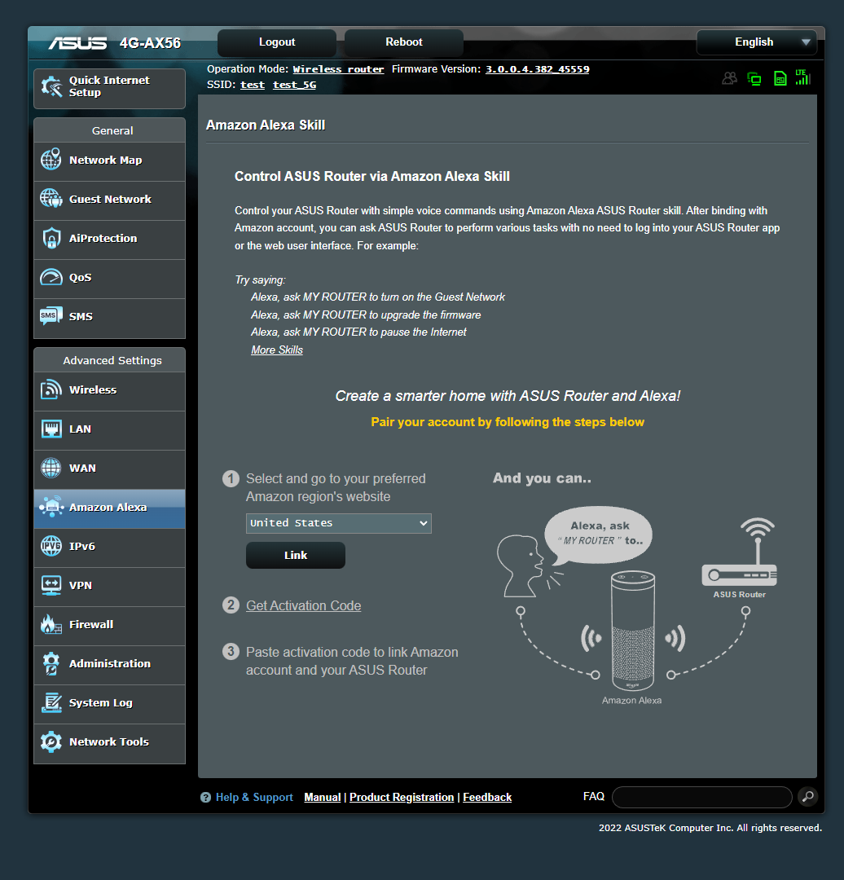Open the Product Registration link

pyautogui.click(x=402, y=797)
